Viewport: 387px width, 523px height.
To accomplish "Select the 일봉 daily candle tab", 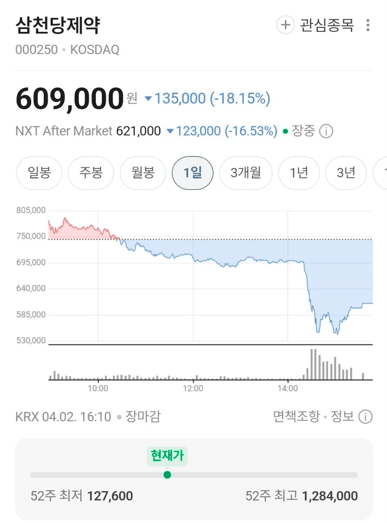I will coord(39,173).
